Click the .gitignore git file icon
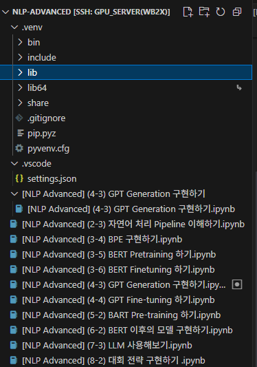Viewport: 257px width, 367px height. coord(19,118)
